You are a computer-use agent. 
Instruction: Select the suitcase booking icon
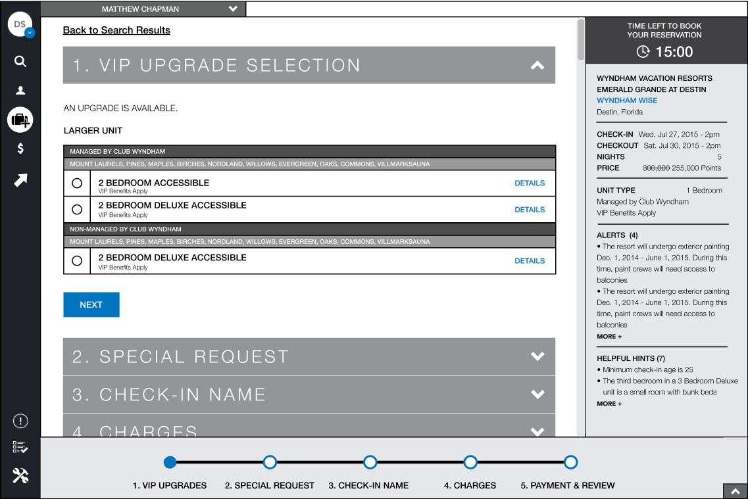20,120
